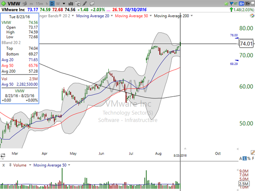
Task: Click the blue flag icon
Action: click(232, 3)
